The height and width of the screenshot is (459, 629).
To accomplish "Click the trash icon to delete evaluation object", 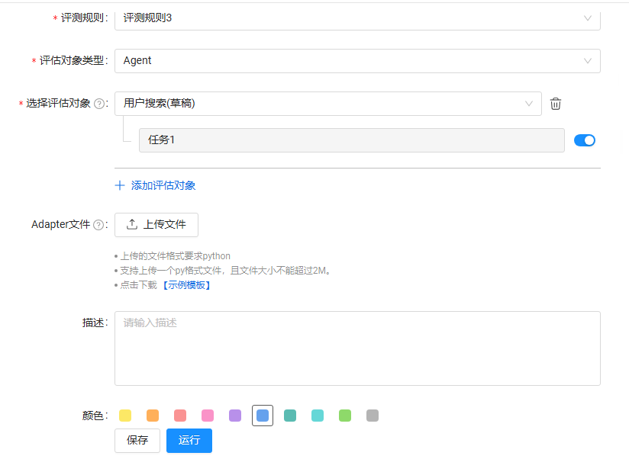I will [x=556, y=104].
